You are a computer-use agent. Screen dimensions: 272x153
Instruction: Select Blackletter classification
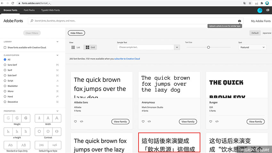5,86
